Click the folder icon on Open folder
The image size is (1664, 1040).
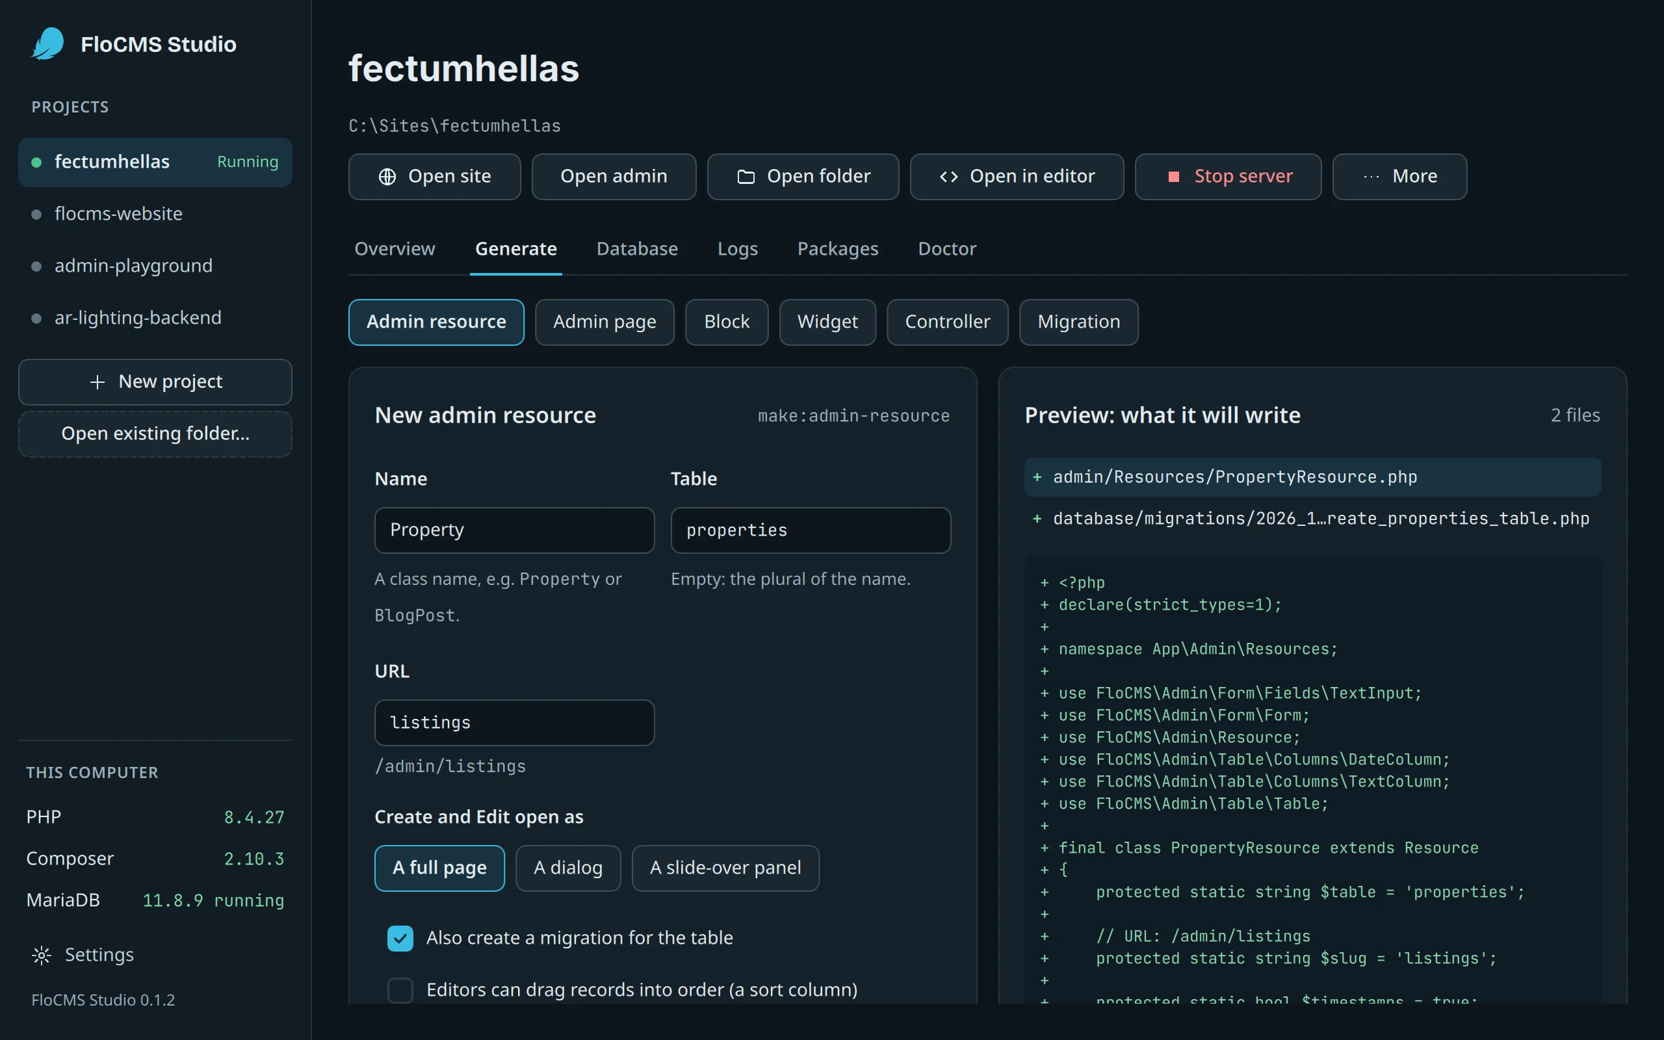point(746,177)
